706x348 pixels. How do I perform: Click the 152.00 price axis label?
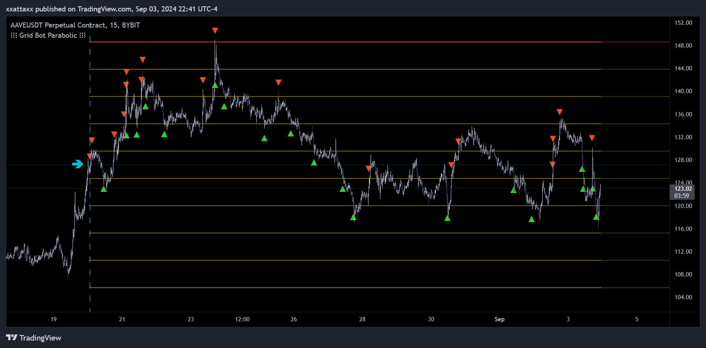[683, 23]
